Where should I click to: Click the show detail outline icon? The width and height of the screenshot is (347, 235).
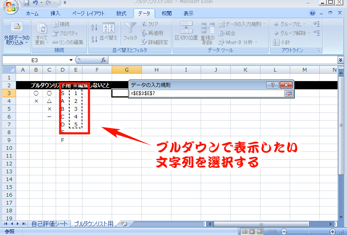click(x=317, y=24)
